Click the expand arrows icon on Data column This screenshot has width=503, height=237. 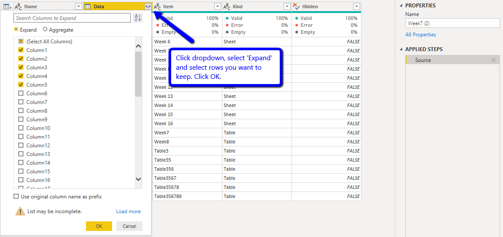click(x=148, y=7)
